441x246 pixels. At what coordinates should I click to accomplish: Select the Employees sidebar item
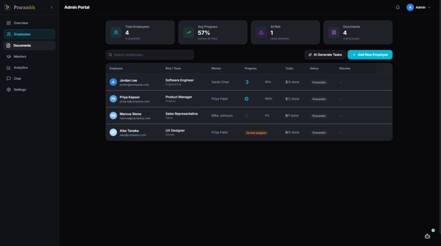click(29, 34)
